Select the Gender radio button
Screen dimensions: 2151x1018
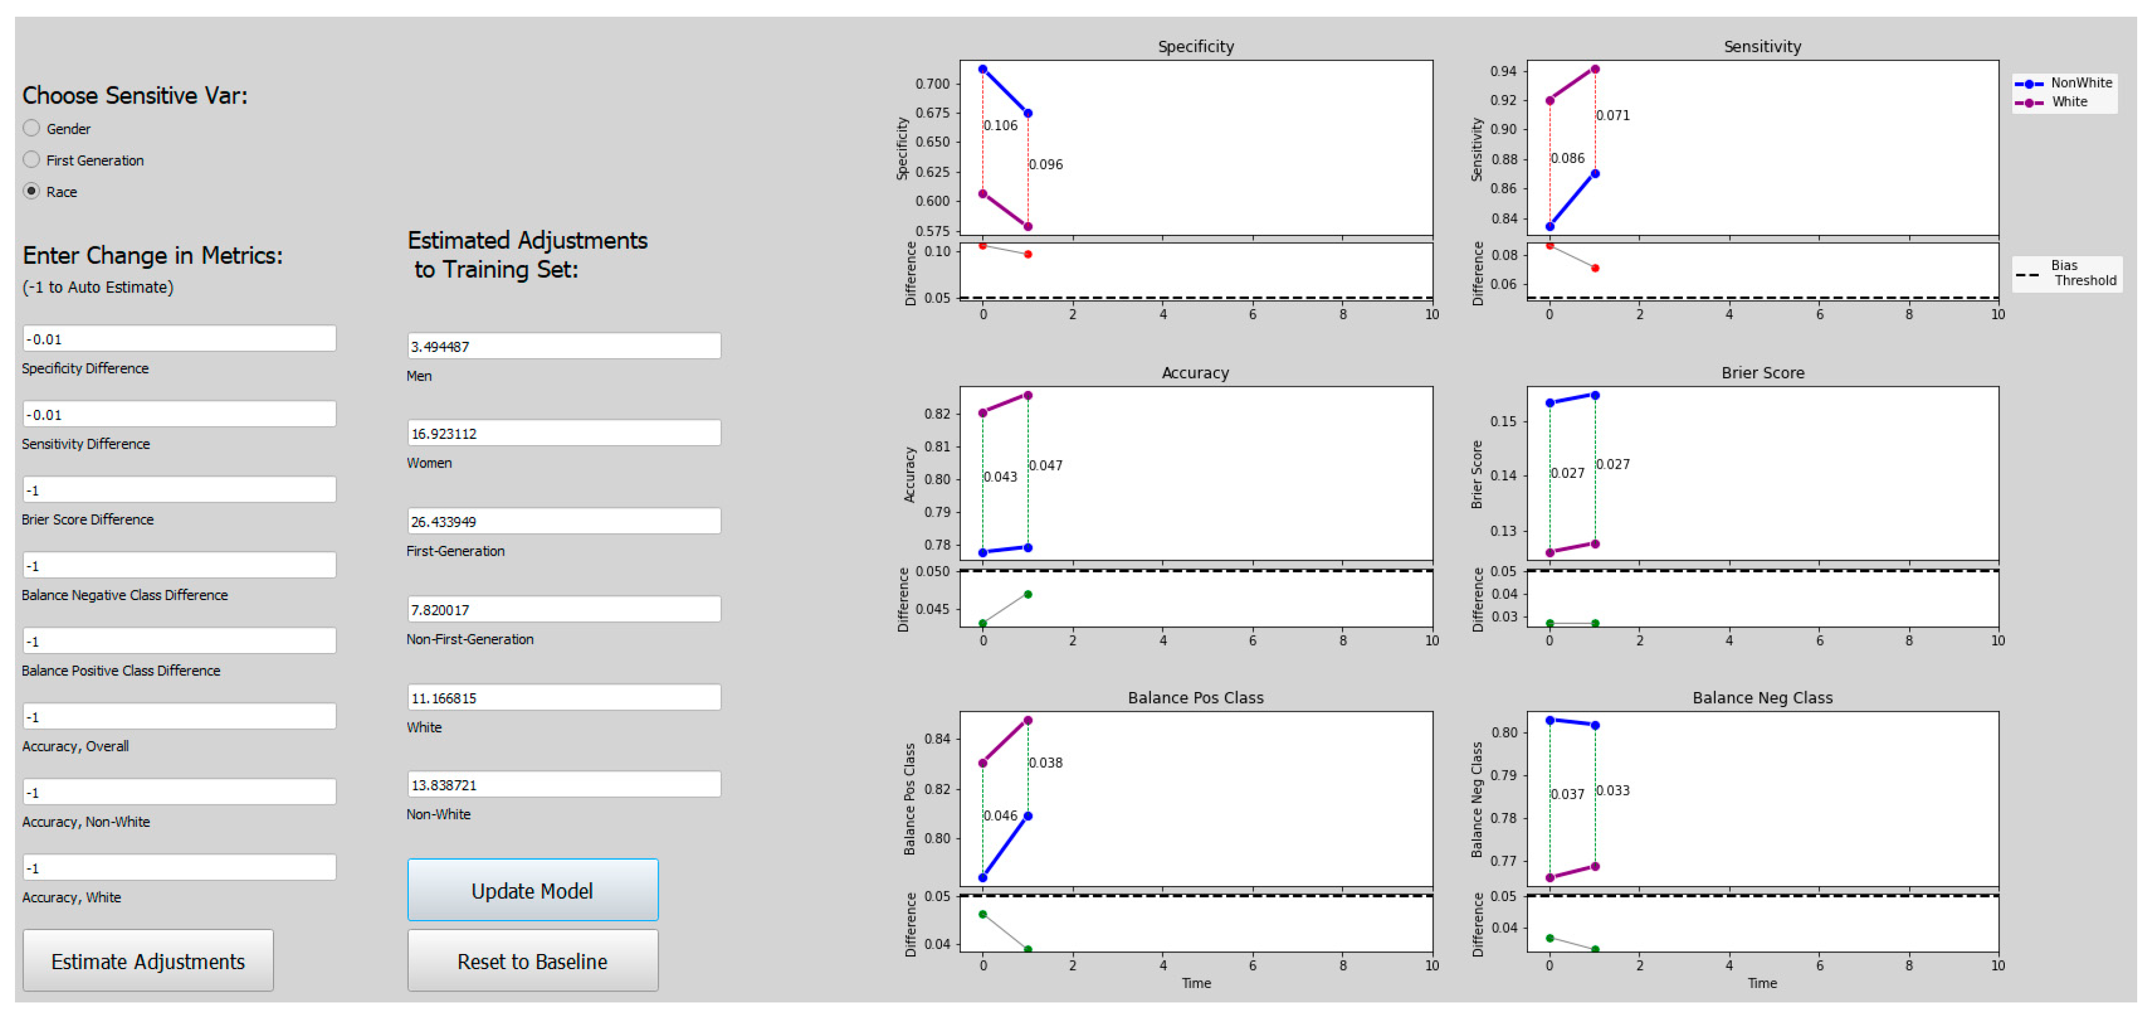32,128
